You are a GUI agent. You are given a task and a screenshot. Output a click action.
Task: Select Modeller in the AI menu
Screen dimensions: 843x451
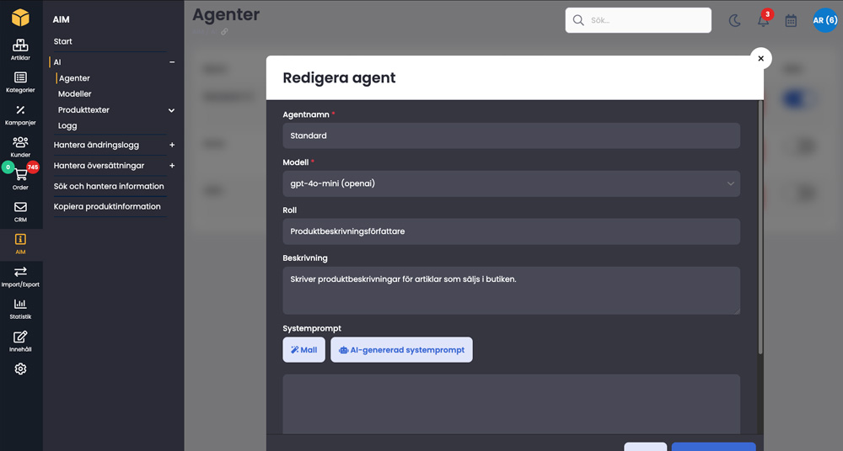[x=75, y=94]
